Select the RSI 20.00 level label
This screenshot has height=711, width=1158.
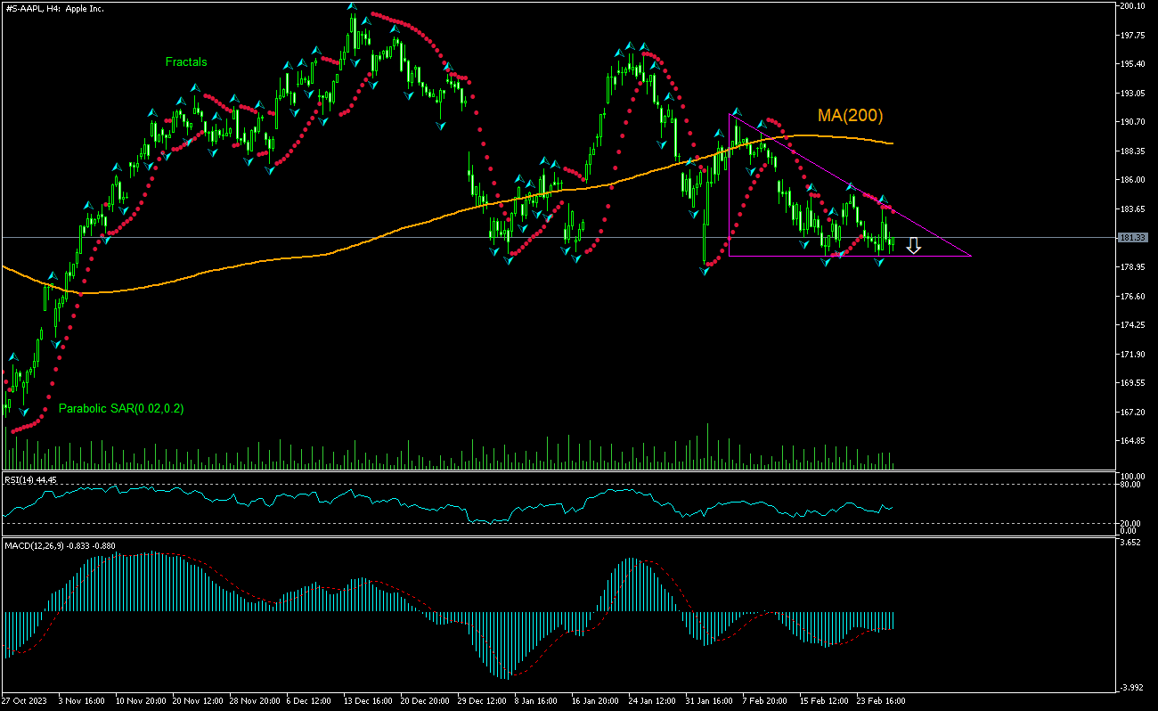[x=1129, y=523]
